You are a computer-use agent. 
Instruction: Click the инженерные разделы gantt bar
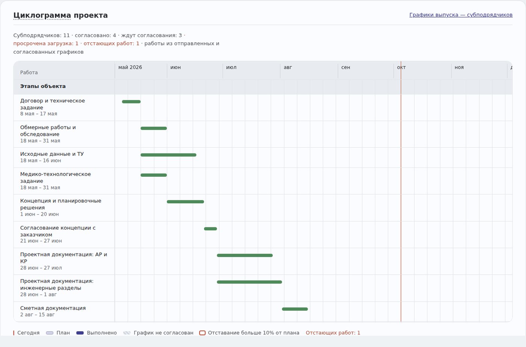pyautogui.click(x=249, y=282)
